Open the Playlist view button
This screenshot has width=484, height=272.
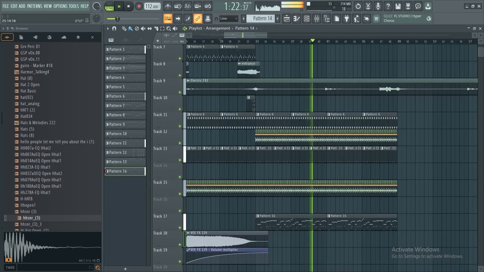click(x=287, y=19)
